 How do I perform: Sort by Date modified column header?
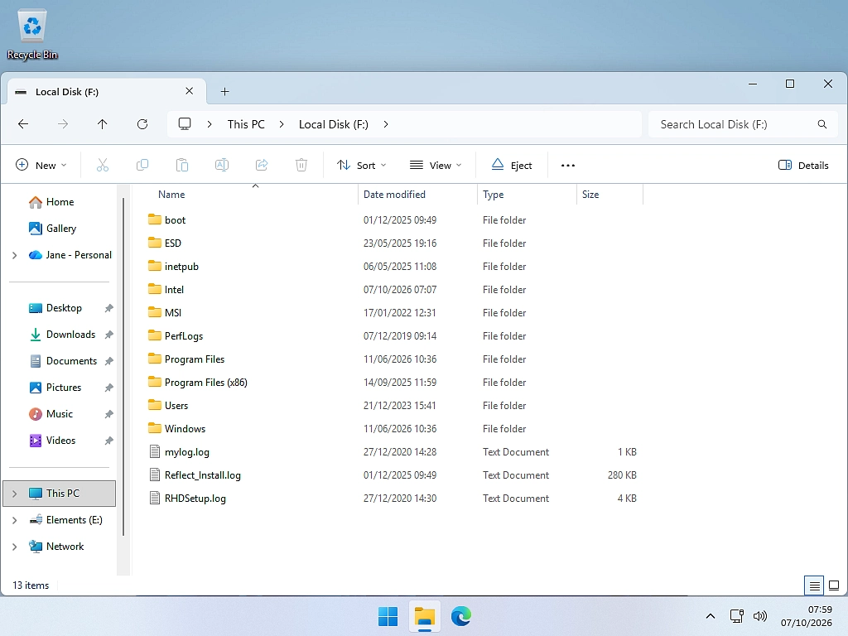click(417, 194)
